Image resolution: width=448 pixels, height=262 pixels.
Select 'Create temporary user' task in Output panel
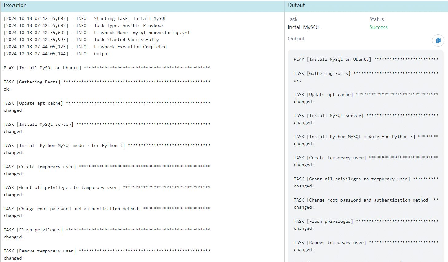pyautogui.click(x=366, y=158)
